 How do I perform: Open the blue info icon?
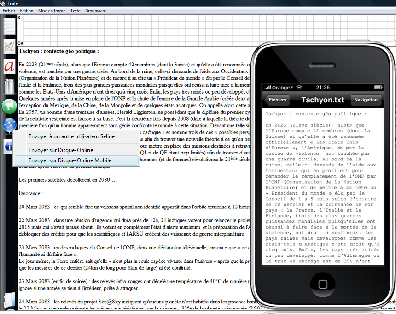point(8,147)
